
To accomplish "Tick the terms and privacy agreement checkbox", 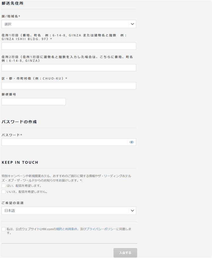I will click(4, 229).
